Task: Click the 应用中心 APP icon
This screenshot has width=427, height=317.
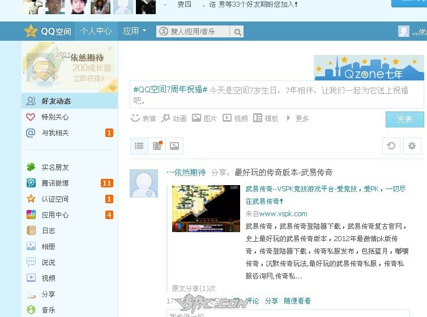Action: [31, 215]
